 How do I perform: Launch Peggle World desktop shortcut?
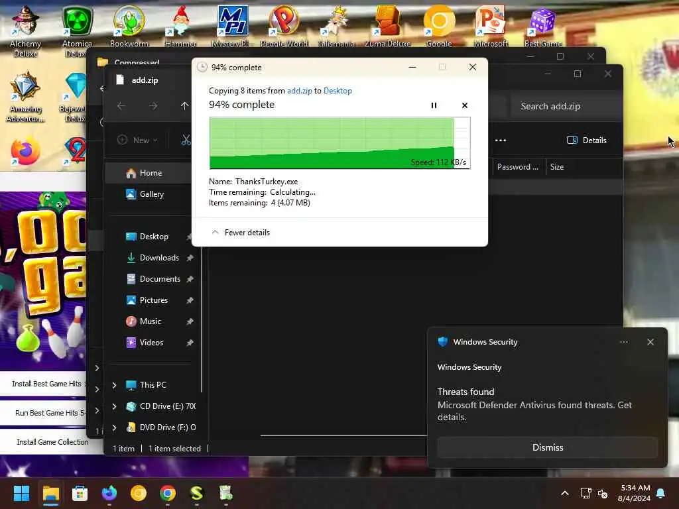(284, 26)
